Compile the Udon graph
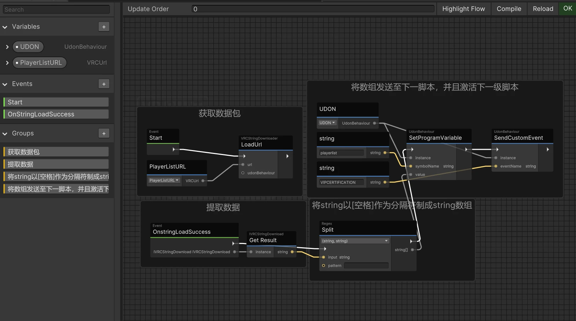The width and height of the screenshot is (576, 321). tap(509, 9)
